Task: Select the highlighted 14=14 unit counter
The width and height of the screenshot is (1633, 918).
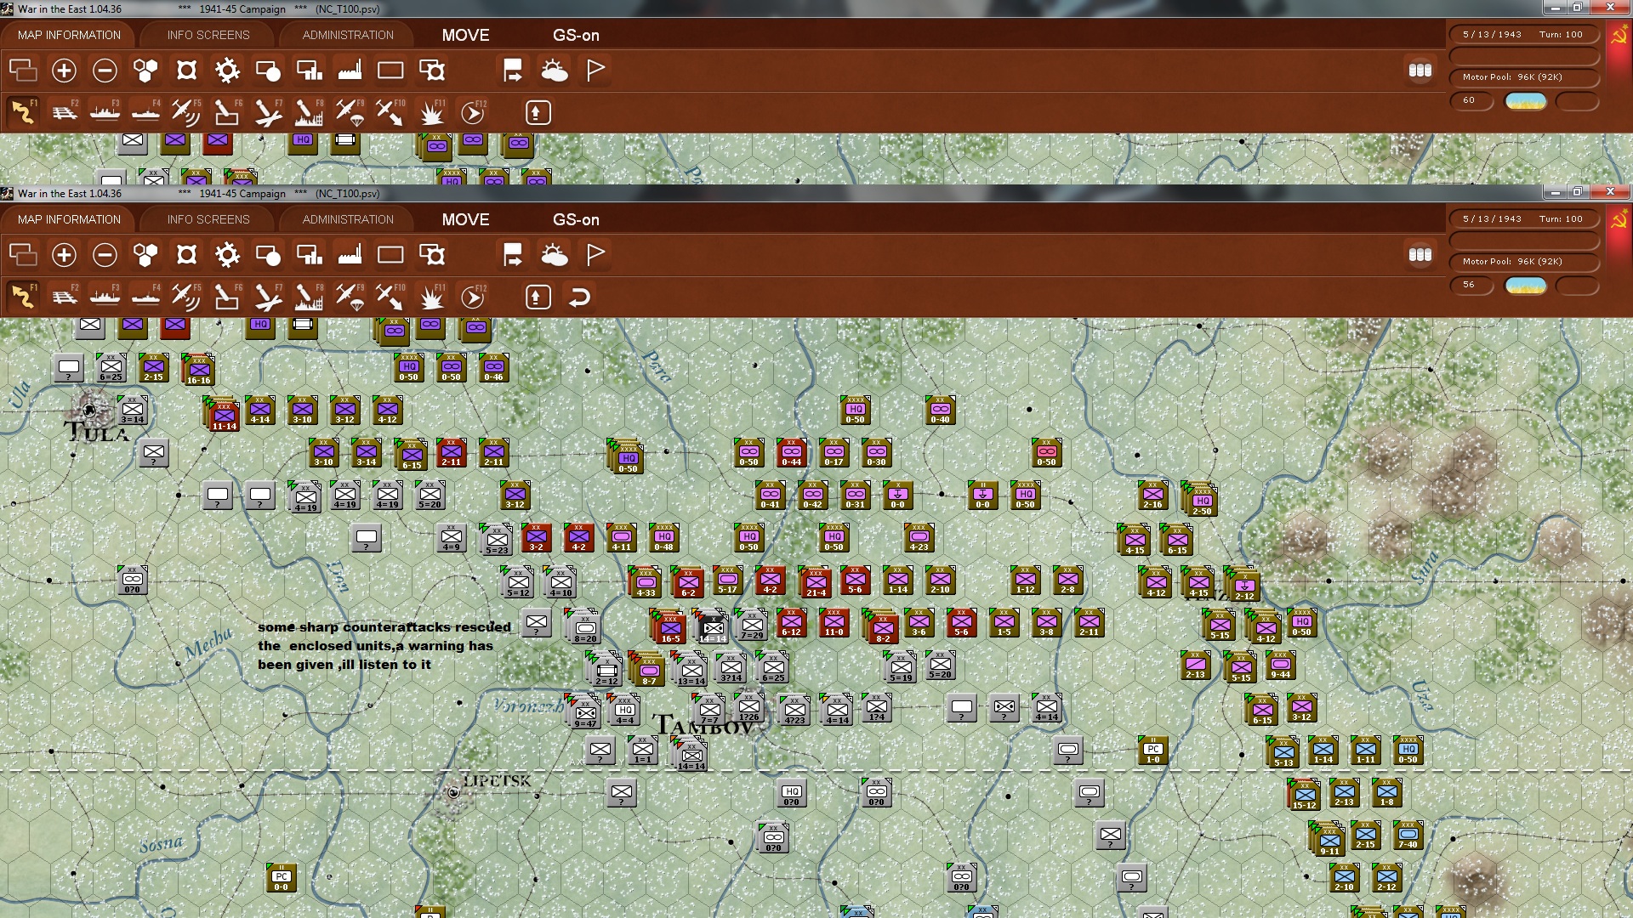Action: pyautogui.click(x=713, y=629)
